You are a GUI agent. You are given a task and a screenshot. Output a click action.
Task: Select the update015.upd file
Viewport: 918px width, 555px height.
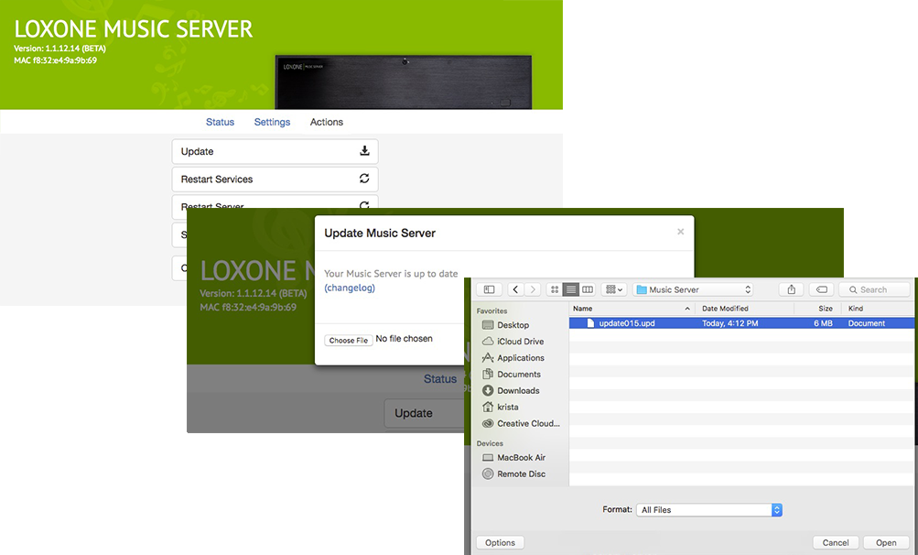(627, 323)
